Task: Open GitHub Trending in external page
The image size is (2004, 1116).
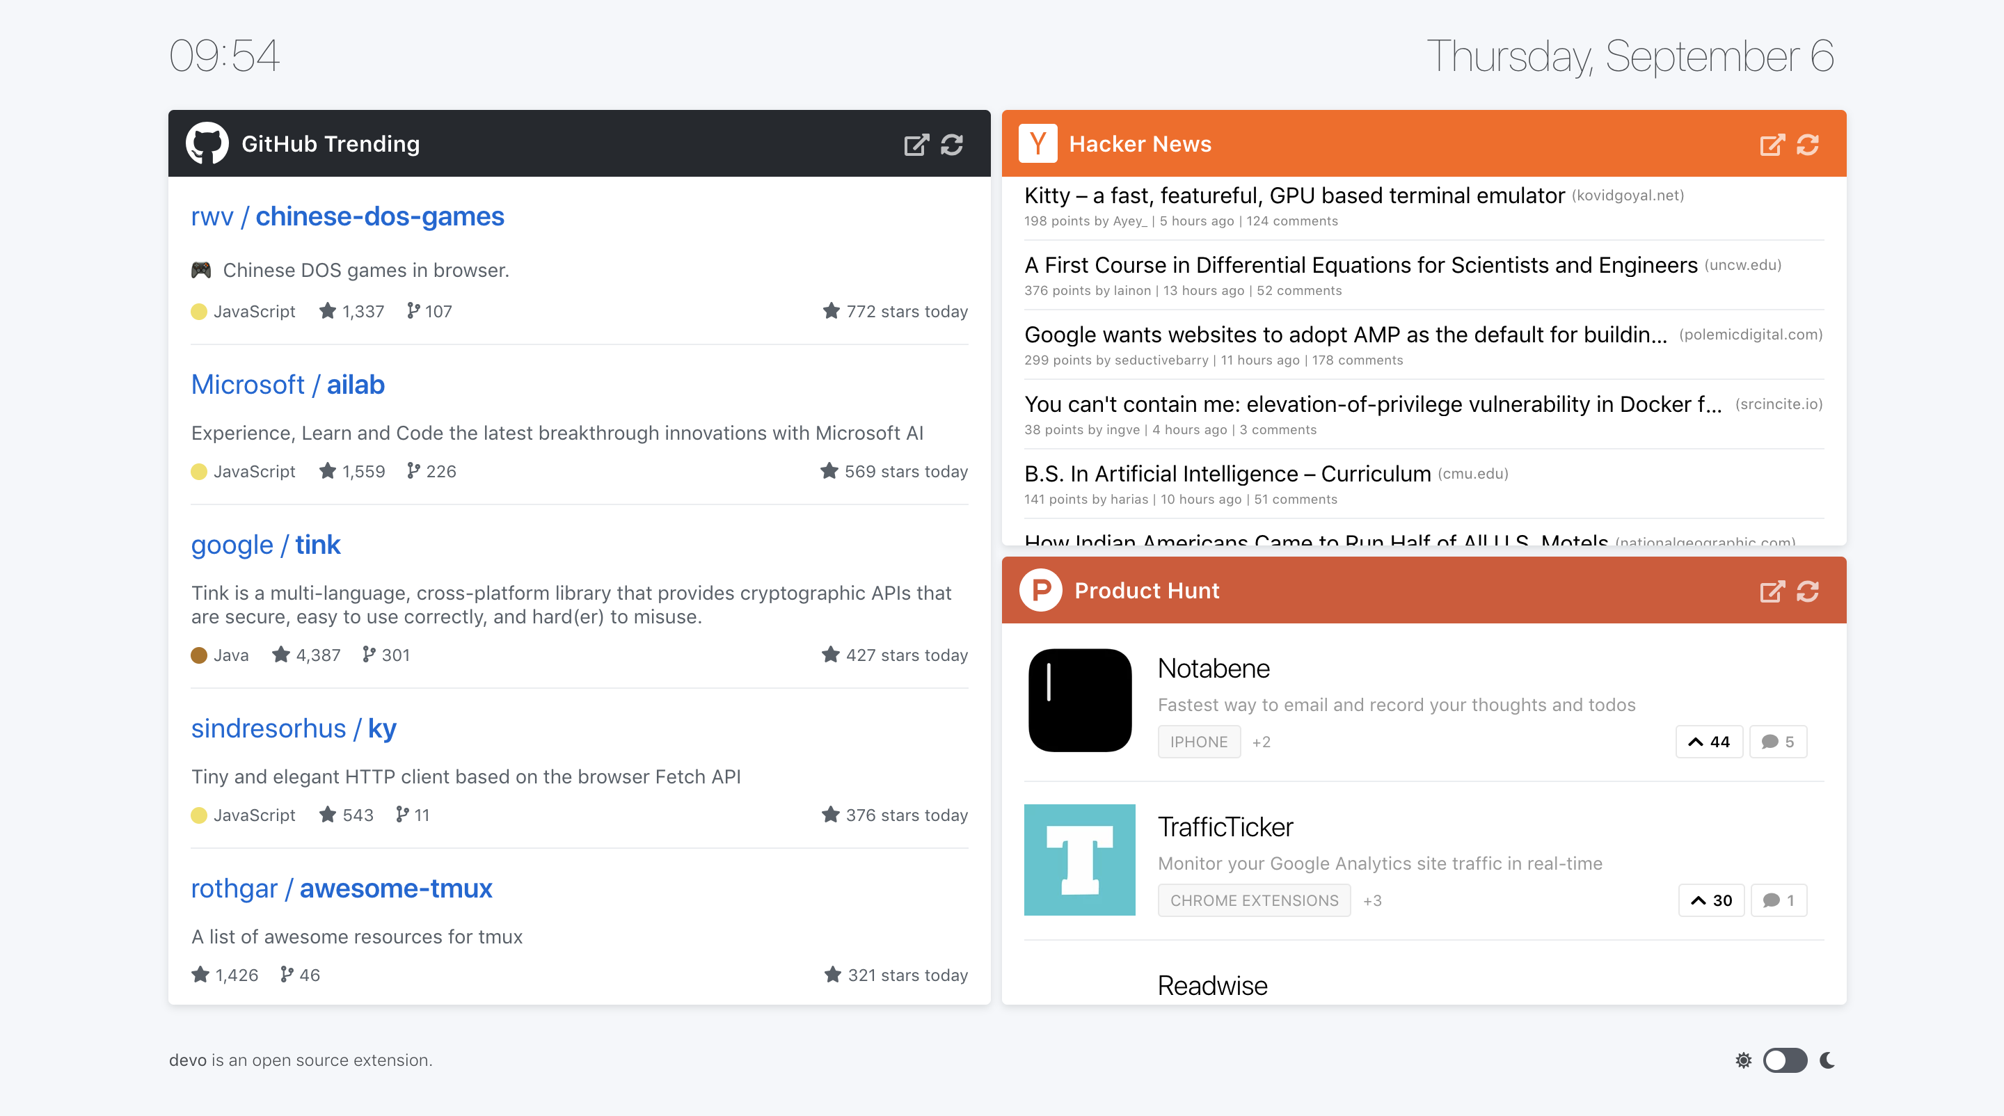Action: 916,145
